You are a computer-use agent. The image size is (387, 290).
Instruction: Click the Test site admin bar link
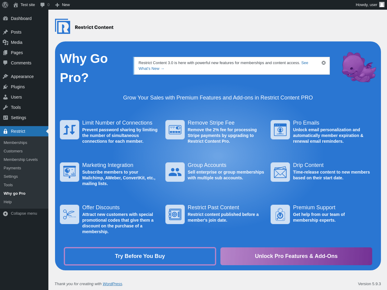coord(28,5)
